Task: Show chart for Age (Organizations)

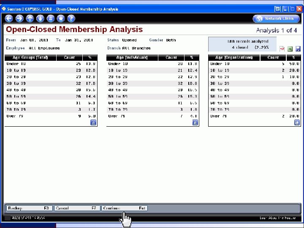Action: tap(297, 122)
